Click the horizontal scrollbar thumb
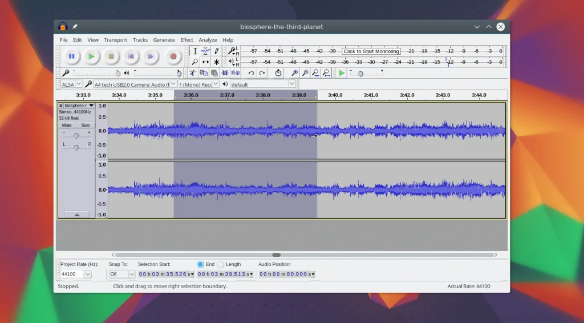This screenshot has width=584, height=323. (276, 255)
